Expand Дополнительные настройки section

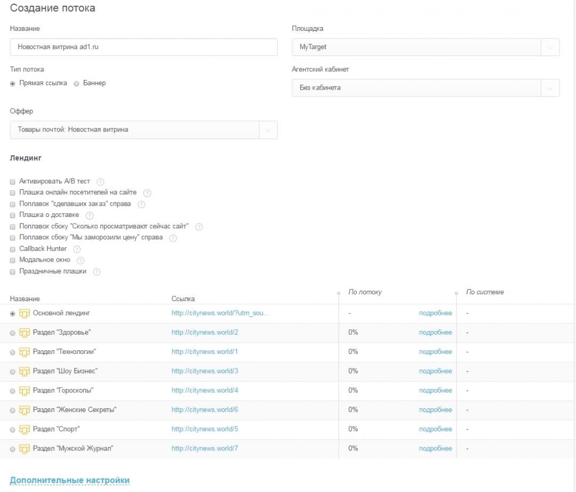click(70, 480)
